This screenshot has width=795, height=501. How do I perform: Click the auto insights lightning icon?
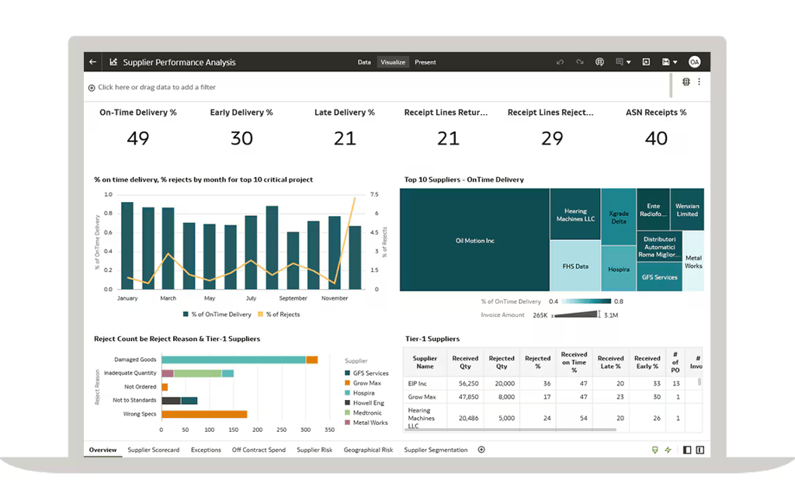point(668,450)
